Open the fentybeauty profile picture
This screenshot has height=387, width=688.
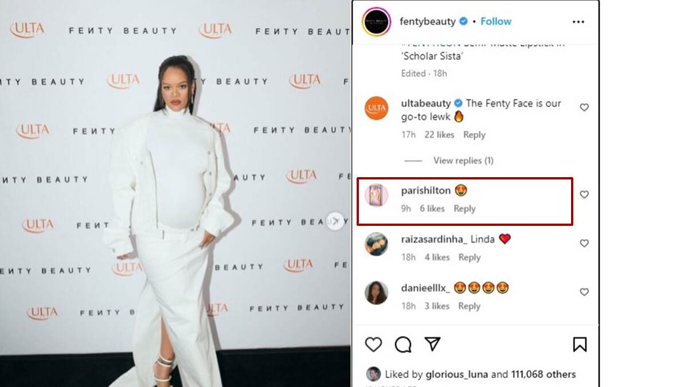(x=377, y=22)
